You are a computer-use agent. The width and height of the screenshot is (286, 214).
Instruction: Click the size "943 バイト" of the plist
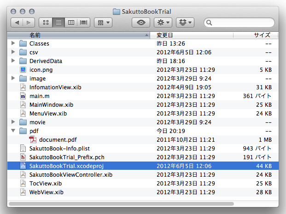(257, 149)
